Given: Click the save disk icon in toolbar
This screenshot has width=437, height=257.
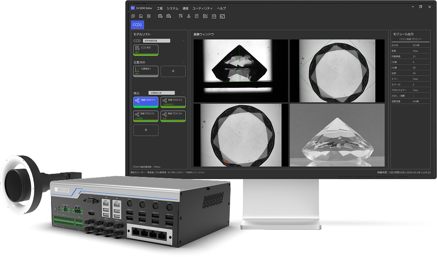Looking at the screenshot, I should pyautogui.click(x=141, y=16).
